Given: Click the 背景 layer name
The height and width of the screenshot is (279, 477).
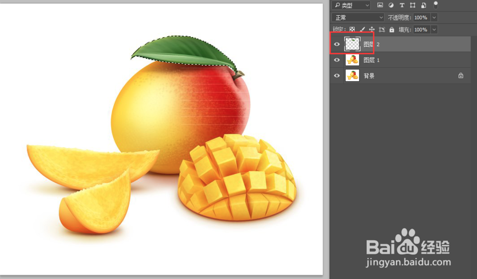Looking at the screenshot, I should [x=369, y=76].
